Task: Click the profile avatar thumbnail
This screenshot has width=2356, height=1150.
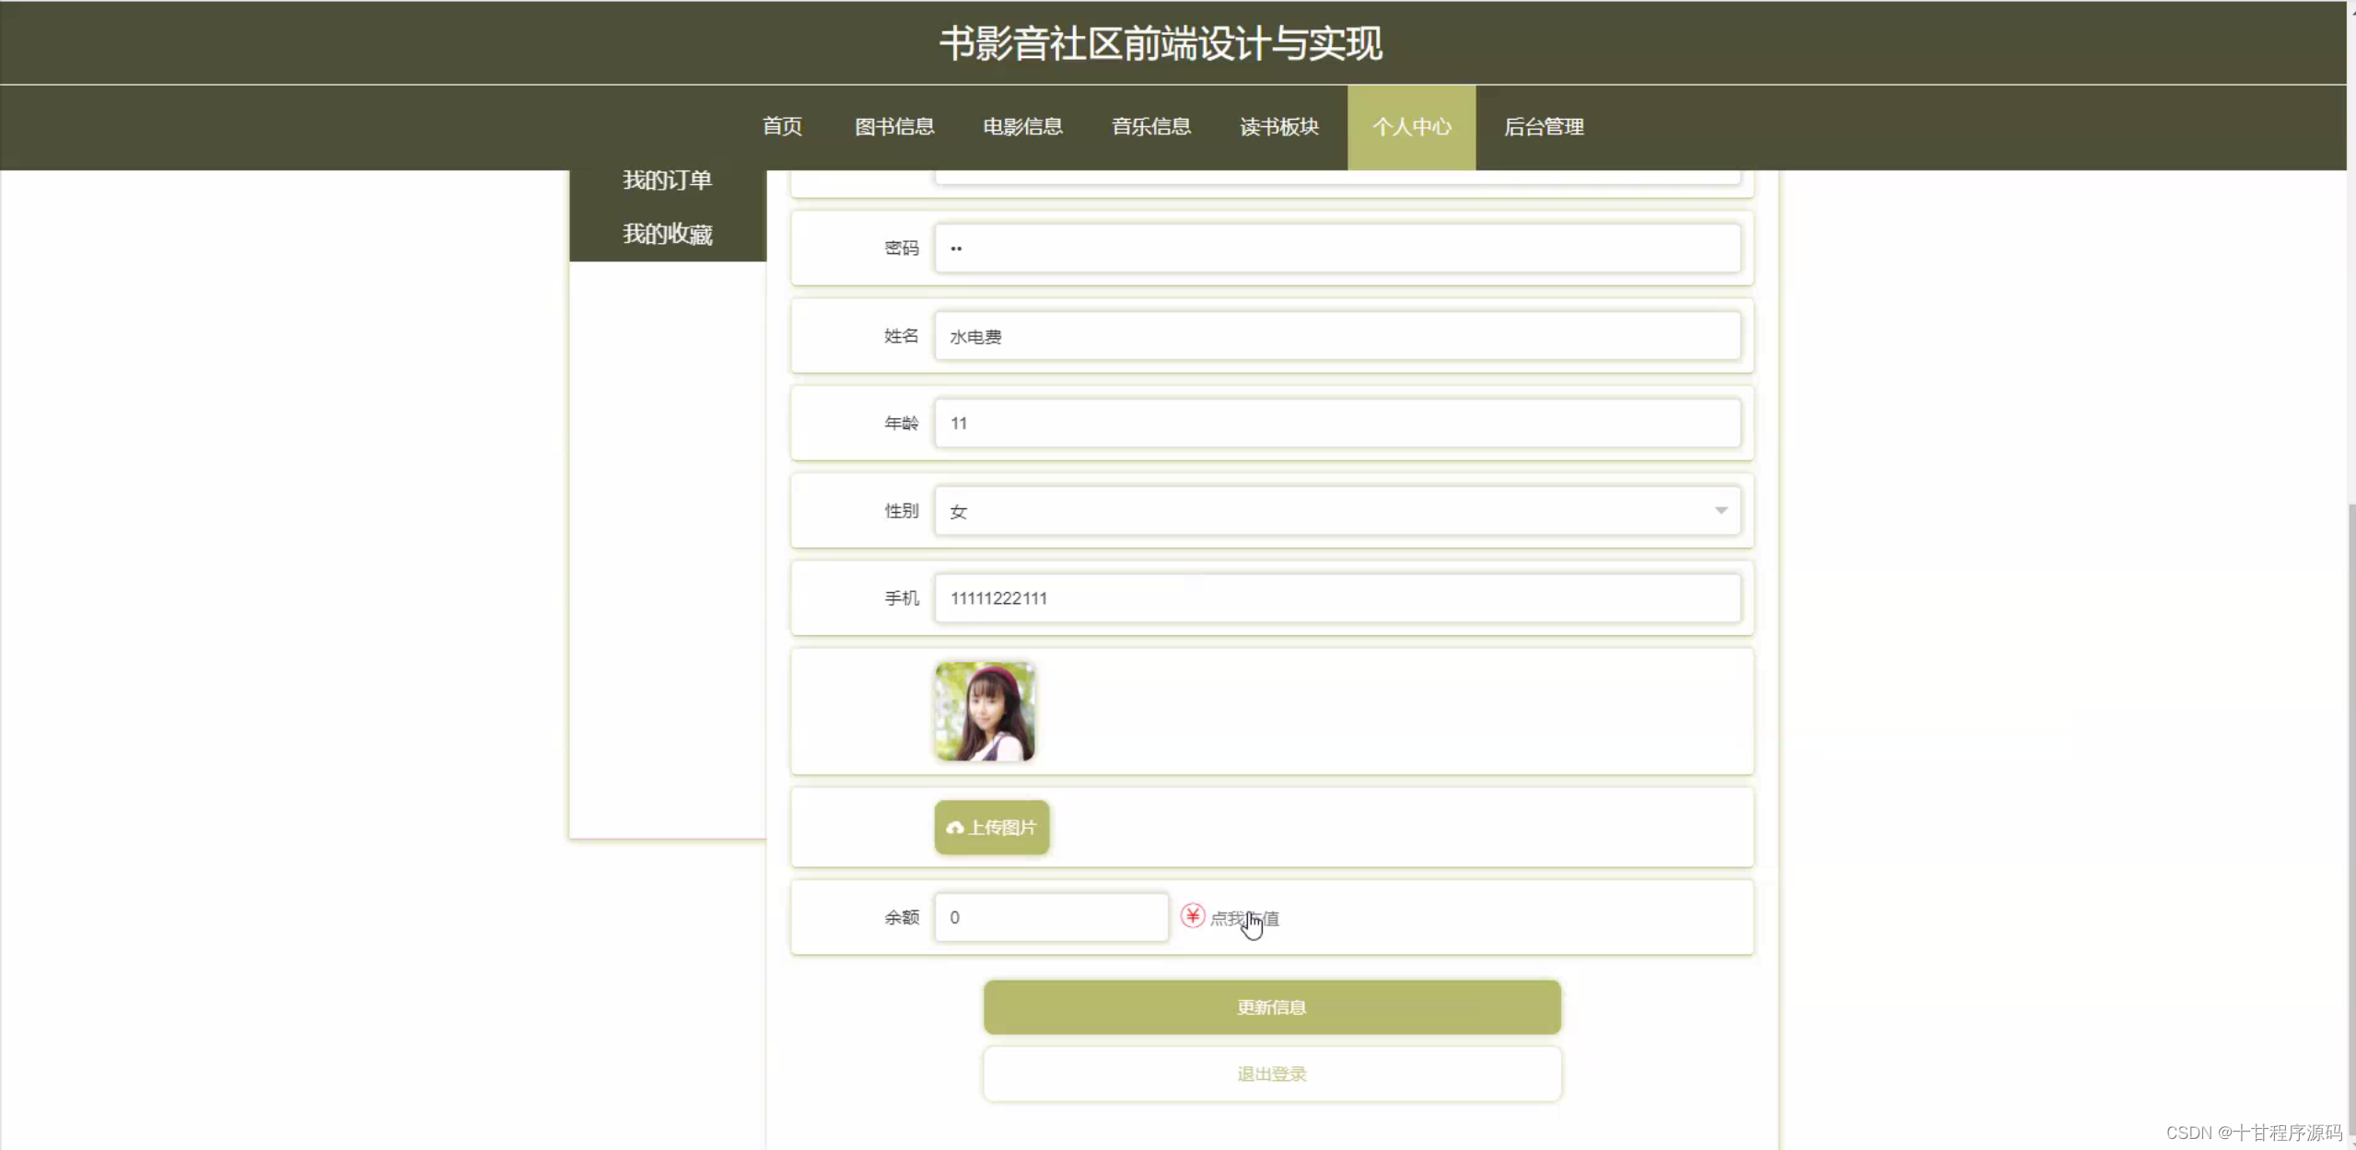Action: (985, 712)
